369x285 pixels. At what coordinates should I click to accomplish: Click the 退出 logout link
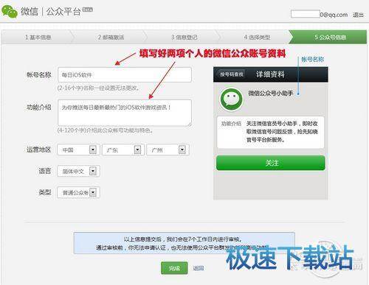(x=358, y=15)
